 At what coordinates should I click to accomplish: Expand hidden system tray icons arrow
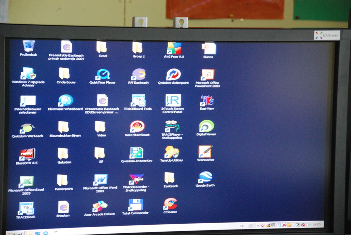258,225
